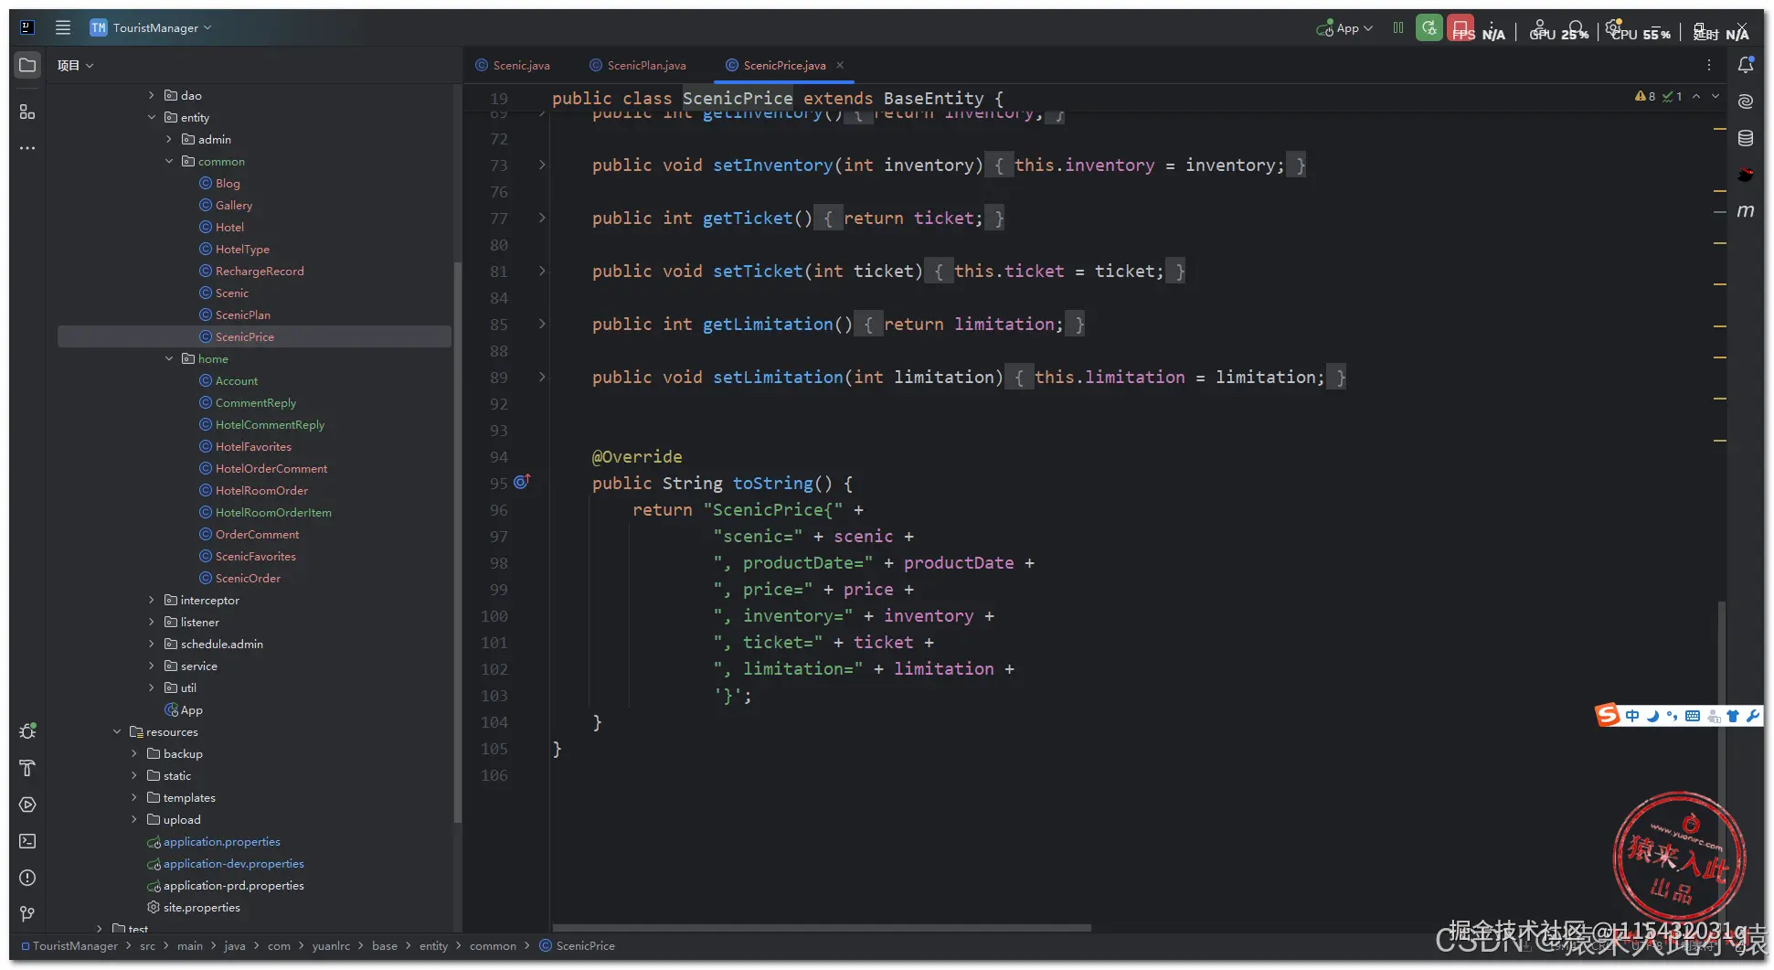Toggle Sogou full/half-width moon icon

pos(1652,716)
